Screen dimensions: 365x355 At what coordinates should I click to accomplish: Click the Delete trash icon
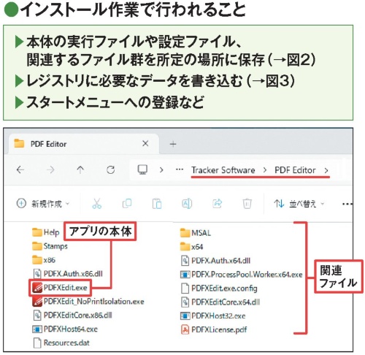point(247,204)
